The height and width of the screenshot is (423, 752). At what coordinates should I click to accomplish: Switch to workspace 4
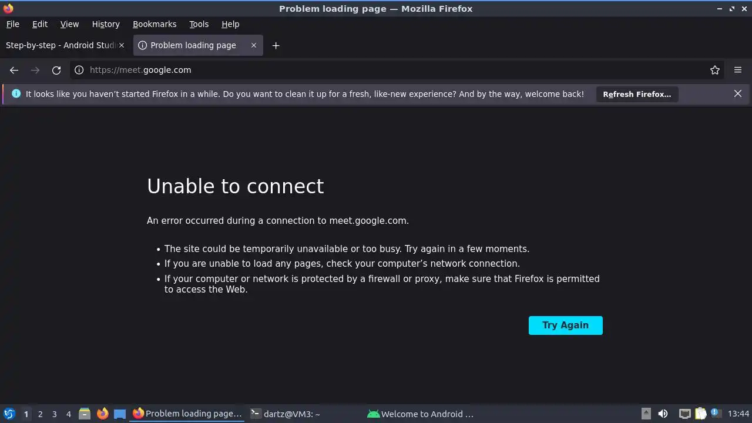click(68, 414)
